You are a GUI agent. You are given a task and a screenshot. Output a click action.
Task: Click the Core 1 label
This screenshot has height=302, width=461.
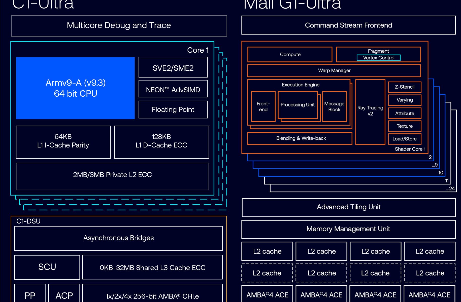click(198, 50)
